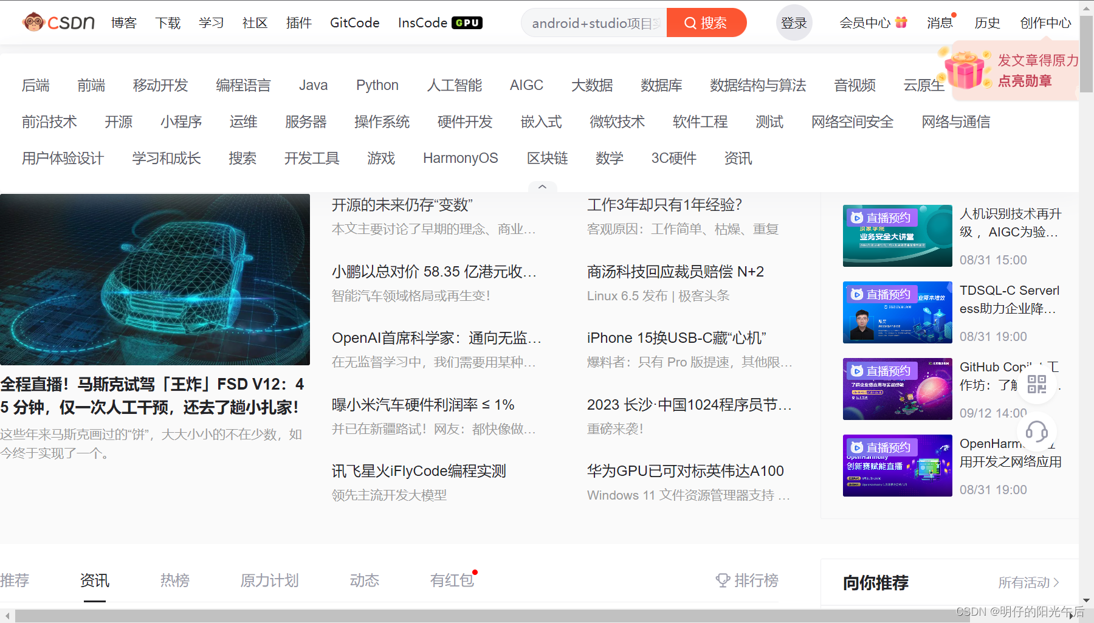The image size is (1094, 623).
Task: Choose the 人工智能 category
Action: point(455,85)
